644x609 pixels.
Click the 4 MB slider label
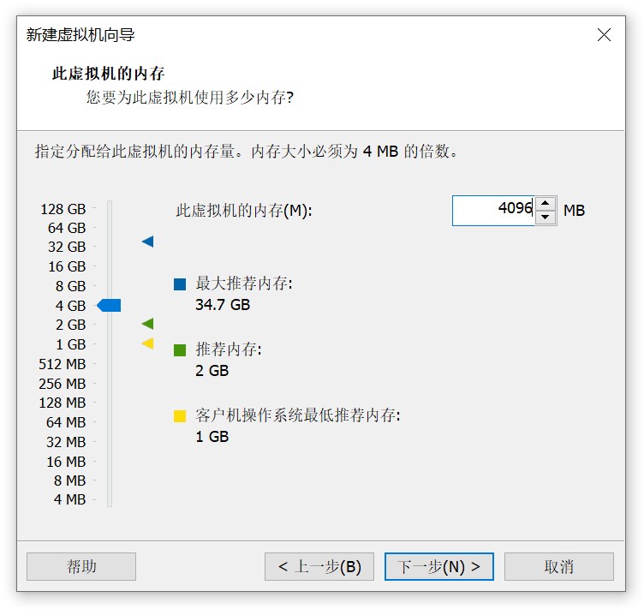coord(70,499)
